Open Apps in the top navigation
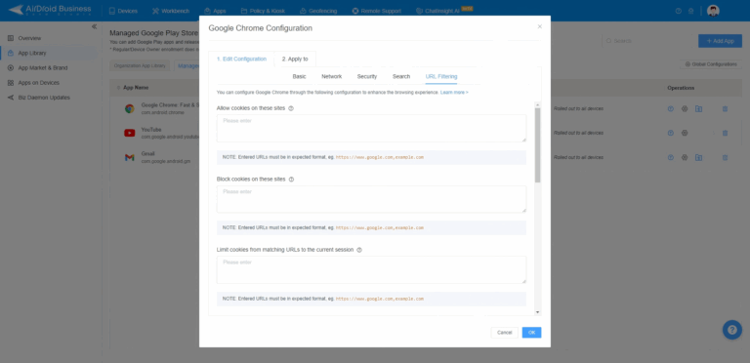750x363 pixels. pos(215,11)
